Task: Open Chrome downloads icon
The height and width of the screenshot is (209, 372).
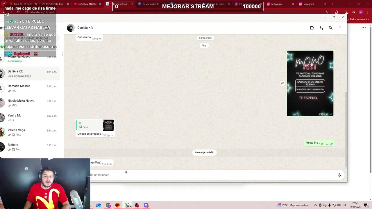Action: point(347,12)
